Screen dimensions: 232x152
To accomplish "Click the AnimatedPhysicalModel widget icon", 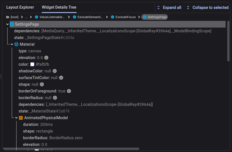I will coord(21,118).
